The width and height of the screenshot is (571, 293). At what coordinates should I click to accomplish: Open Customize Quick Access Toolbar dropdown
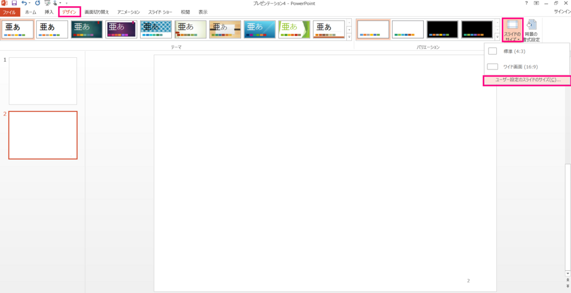point(67,3)
